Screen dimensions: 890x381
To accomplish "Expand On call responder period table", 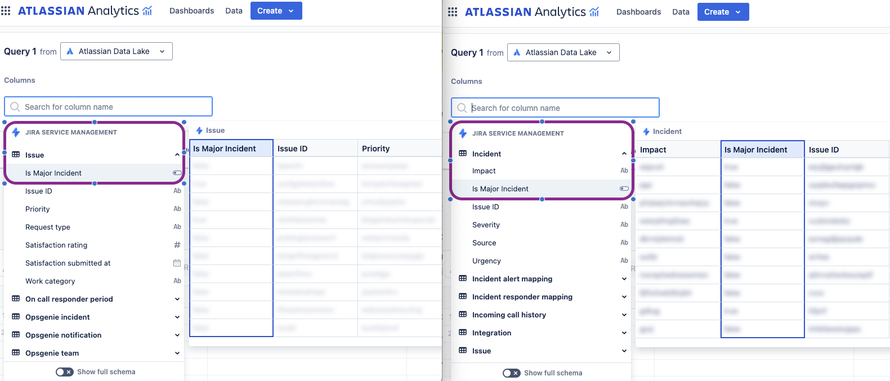I will click(x=177, y=299).
